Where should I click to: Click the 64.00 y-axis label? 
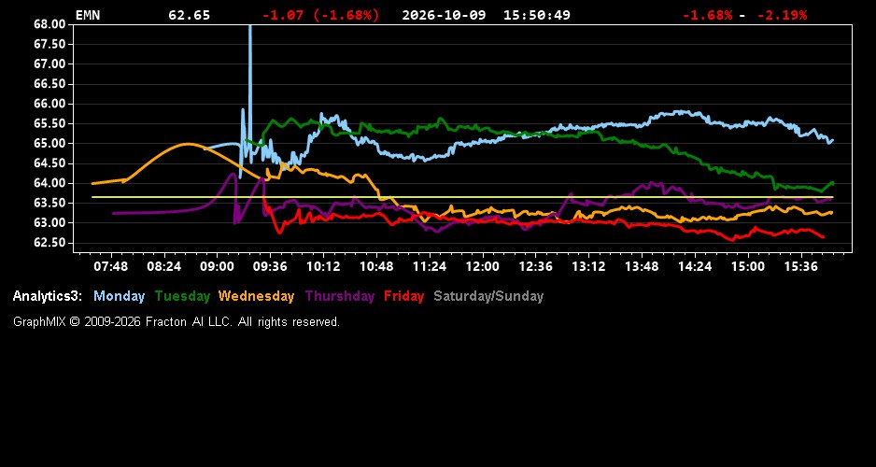(x=49, y=183)
